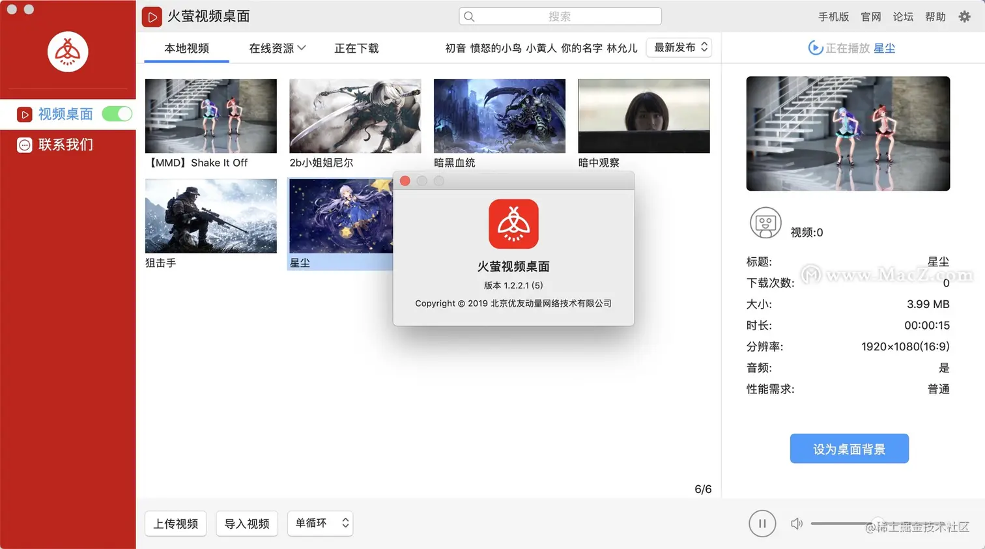The width and height of the screenshot is (985, 549).
Task: Click the 设为桌面背景 button
Action: [x=849, y=449]
